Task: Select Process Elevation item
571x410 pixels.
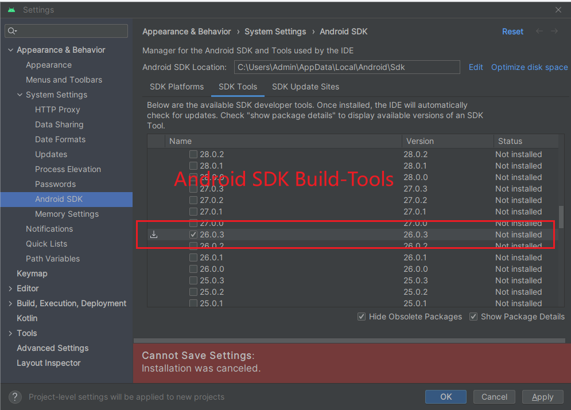Action: (68, 169)
